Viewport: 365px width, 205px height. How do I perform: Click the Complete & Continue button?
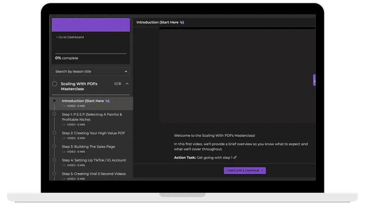click(x=245, y=170)
